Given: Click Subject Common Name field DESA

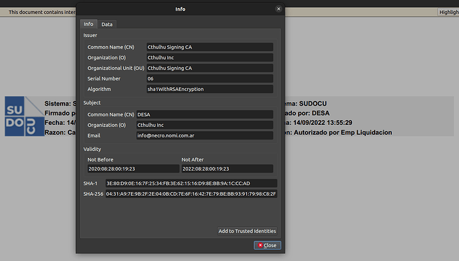Looking at the screenshot, I should (205, 115).
